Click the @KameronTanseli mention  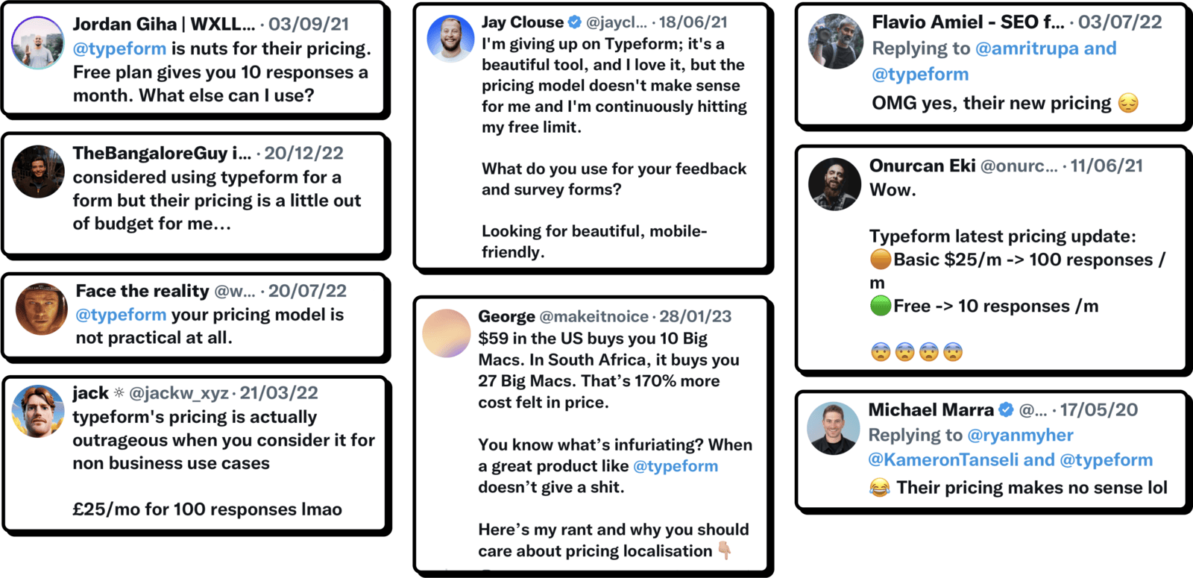click(x=943, y=459)
